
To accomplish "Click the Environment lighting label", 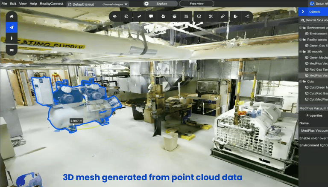I will click(x=313, y=145).
